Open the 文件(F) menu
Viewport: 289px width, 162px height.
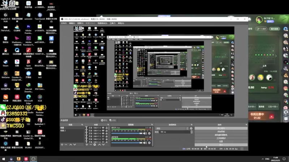(64, 23)
